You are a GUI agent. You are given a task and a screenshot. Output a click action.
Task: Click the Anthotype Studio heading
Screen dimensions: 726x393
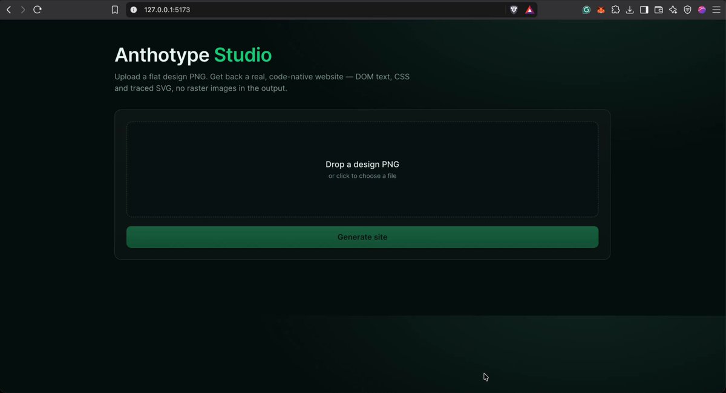point(193,55)
